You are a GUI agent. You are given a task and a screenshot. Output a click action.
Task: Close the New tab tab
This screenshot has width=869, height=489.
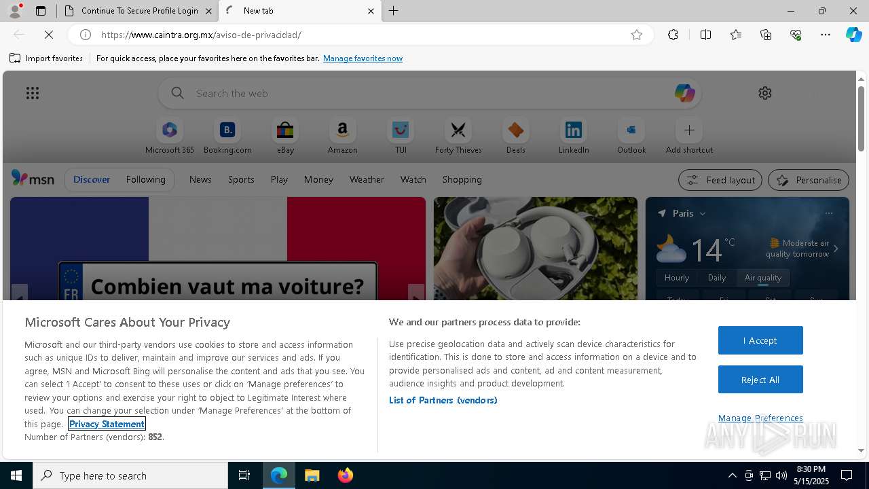point(371,11)
